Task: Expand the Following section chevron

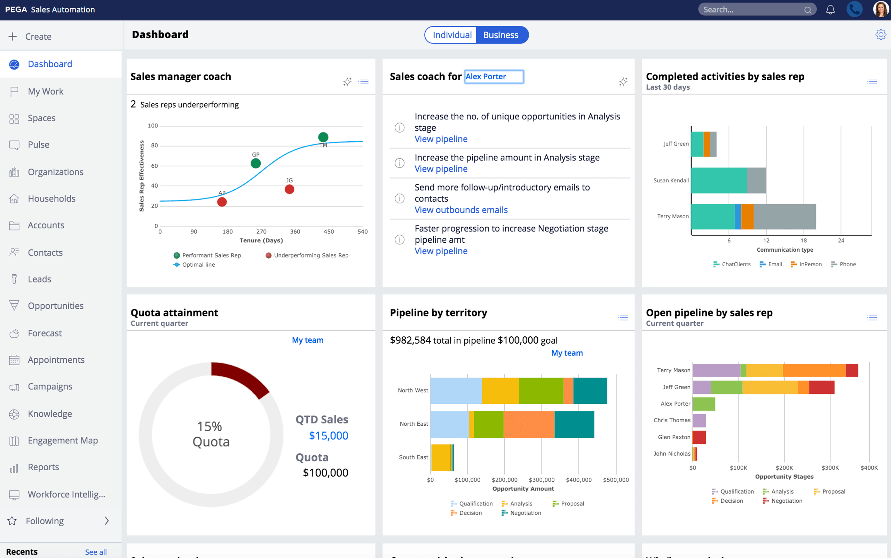Action: tap(107, 521)
